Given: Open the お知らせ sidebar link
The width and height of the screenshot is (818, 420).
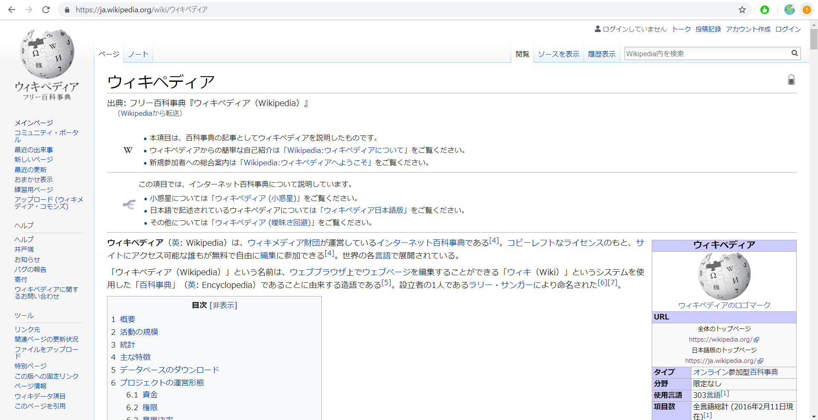Looking at the screenshot, I should [27, 259].
